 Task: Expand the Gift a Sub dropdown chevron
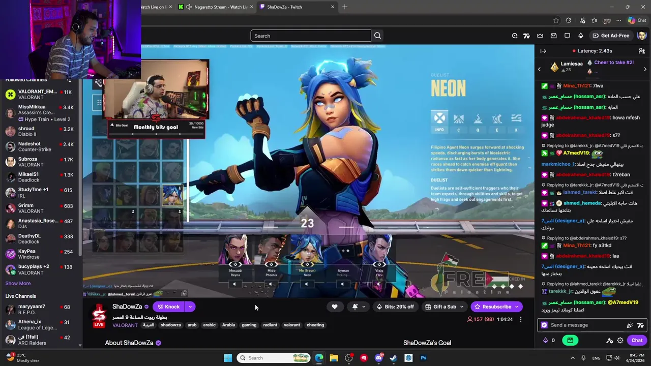(462, 307)
